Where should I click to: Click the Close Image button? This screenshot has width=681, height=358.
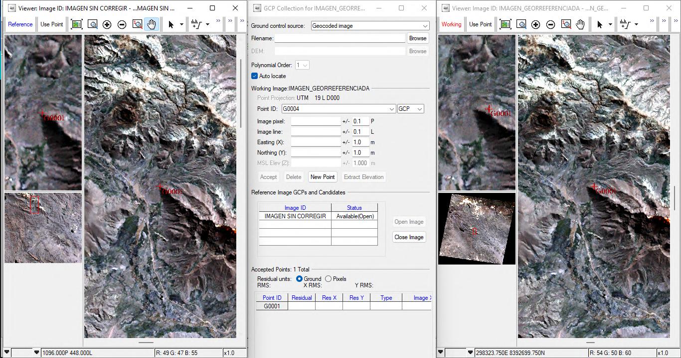click(409, 237)
